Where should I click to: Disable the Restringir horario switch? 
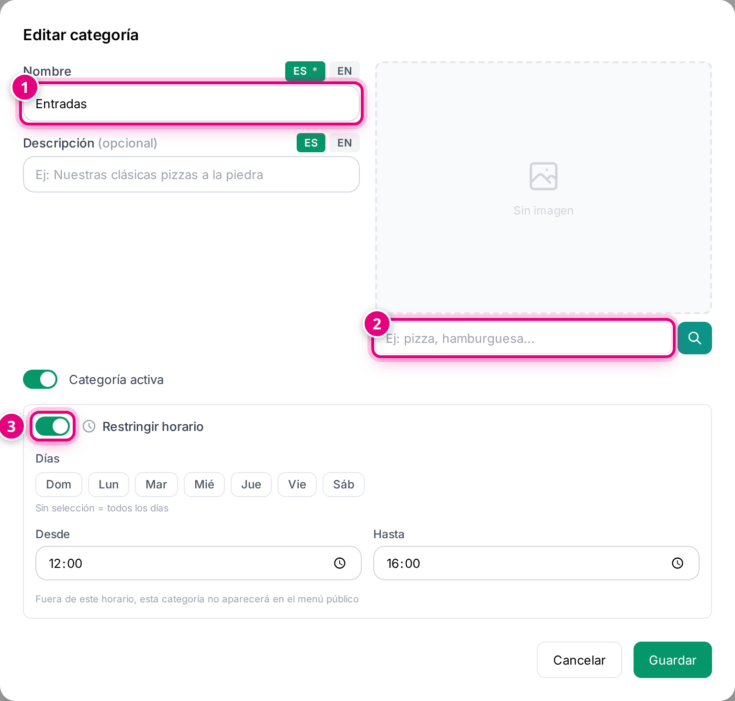click(53, 426)
